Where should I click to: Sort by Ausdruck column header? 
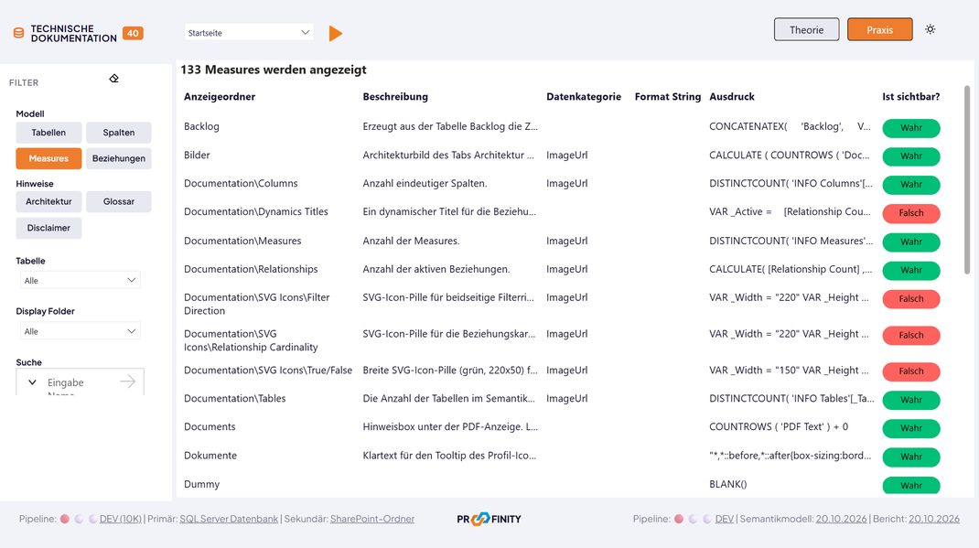coord(732,97)
